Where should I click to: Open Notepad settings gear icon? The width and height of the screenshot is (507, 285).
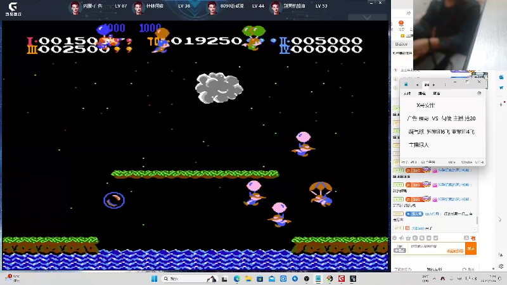coord(479,93)
